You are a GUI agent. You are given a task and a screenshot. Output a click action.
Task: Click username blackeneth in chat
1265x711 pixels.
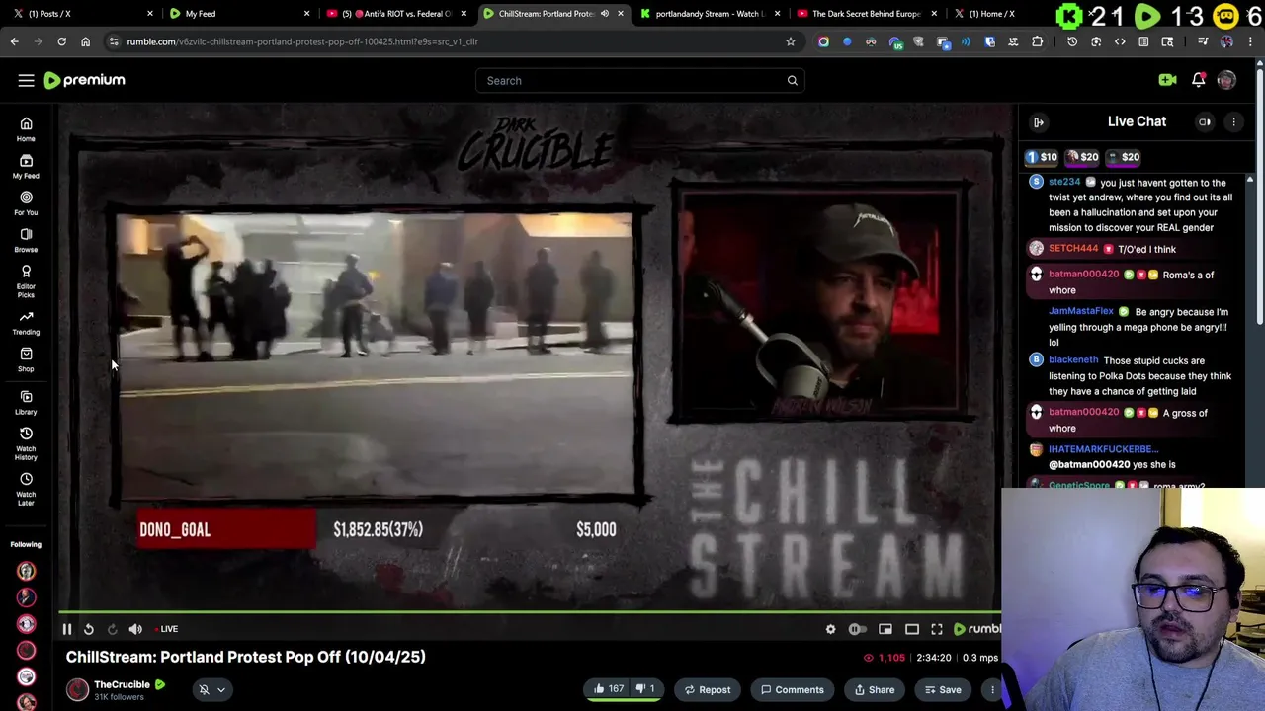coord(1073,360)
